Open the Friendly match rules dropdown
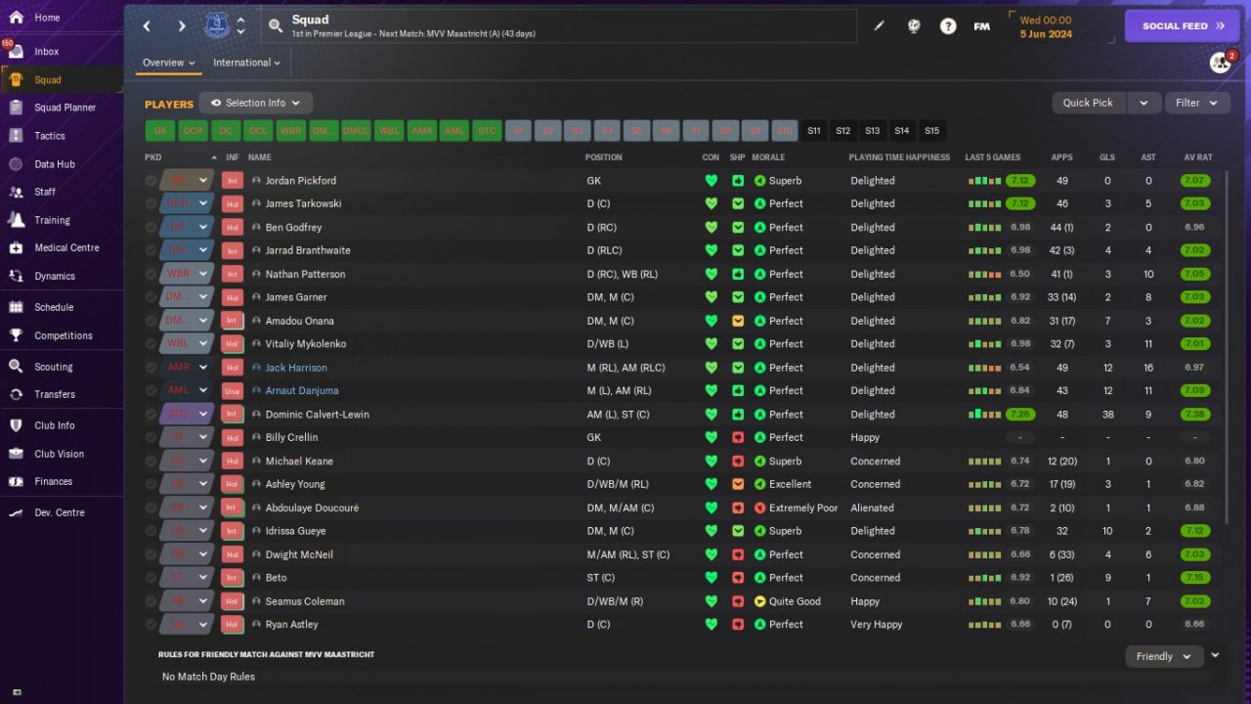The height and width of the screenshot is (704, 1251). click(x=1163, y=656)
